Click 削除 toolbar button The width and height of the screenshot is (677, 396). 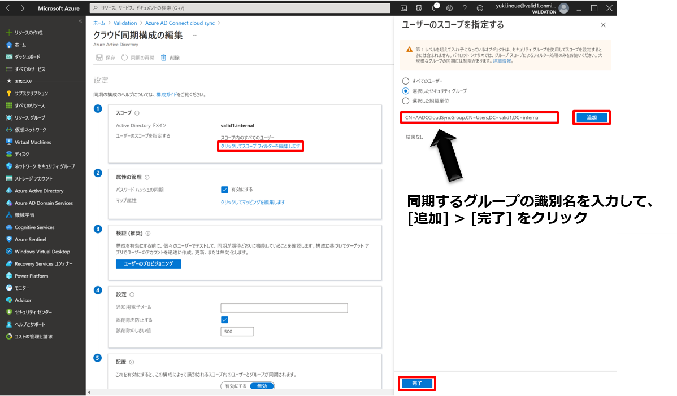[x=170, y=58]
